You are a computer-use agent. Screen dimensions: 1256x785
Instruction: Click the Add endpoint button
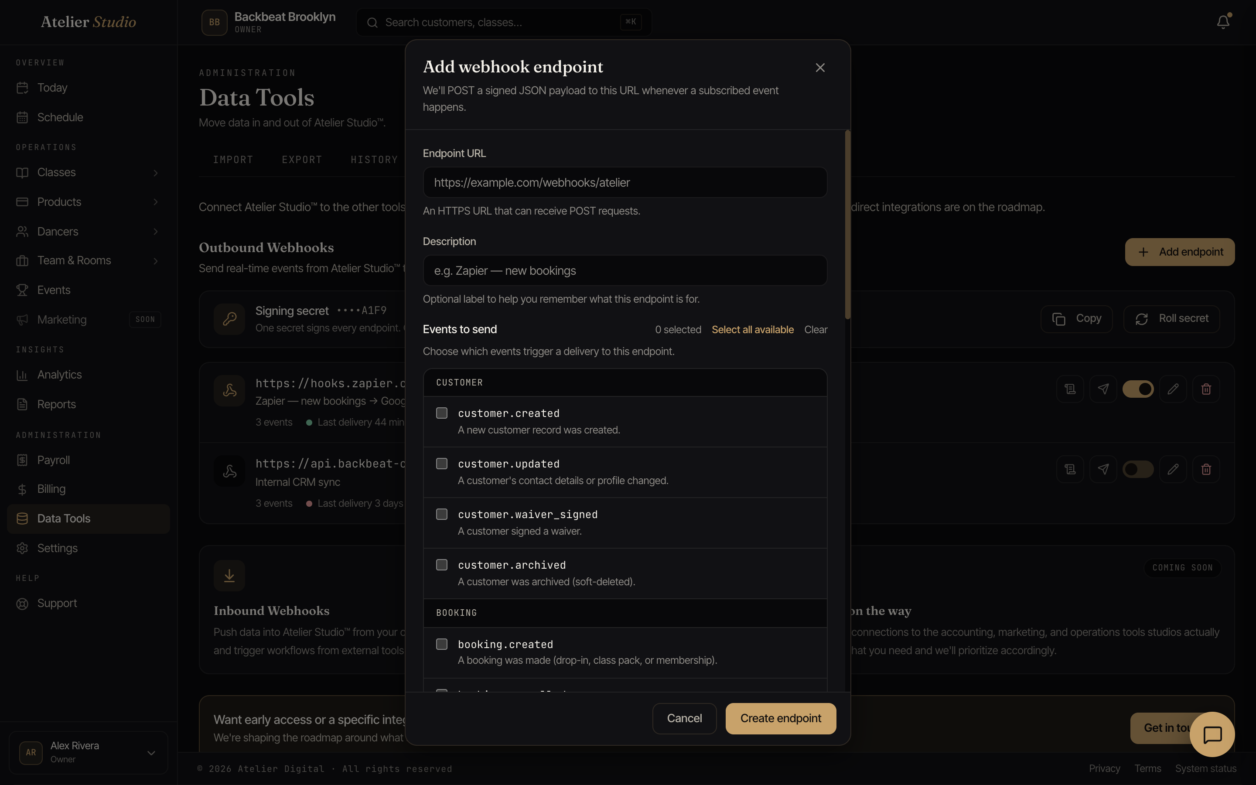(1180, 253)
